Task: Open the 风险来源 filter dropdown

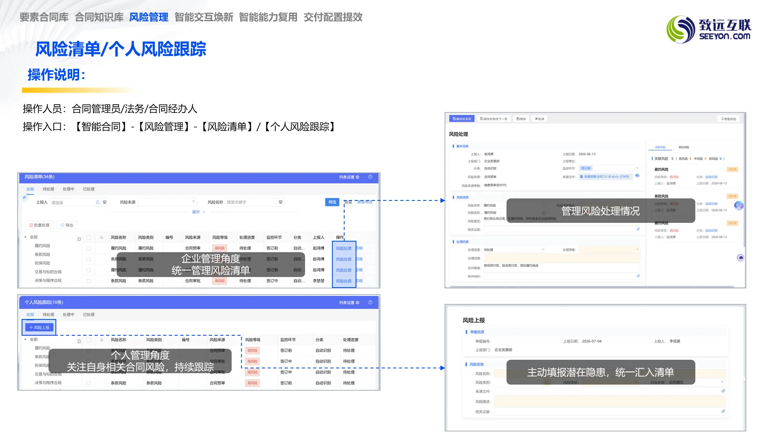Action: tap(167, 202)
